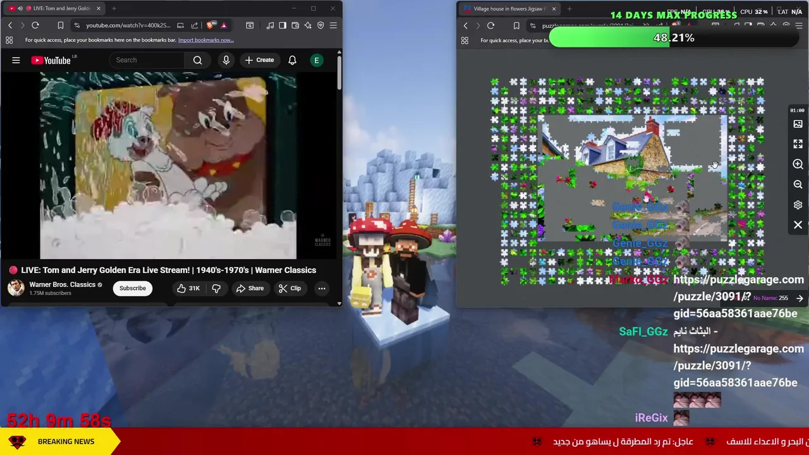Show puzzle preview image icon
Image resolution: width=809 pixels, height=455 pixels.
(x=798, y=124)
